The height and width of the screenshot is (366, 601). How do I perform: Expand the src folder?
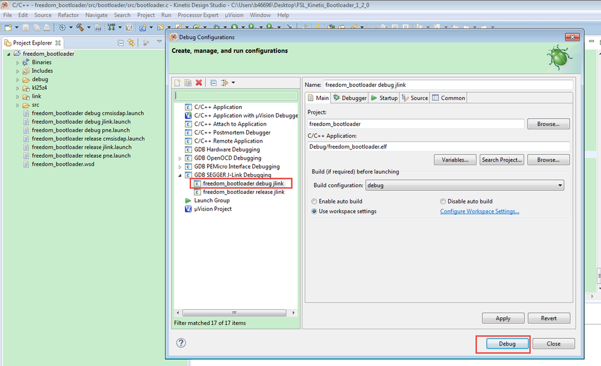coord(17,105)
